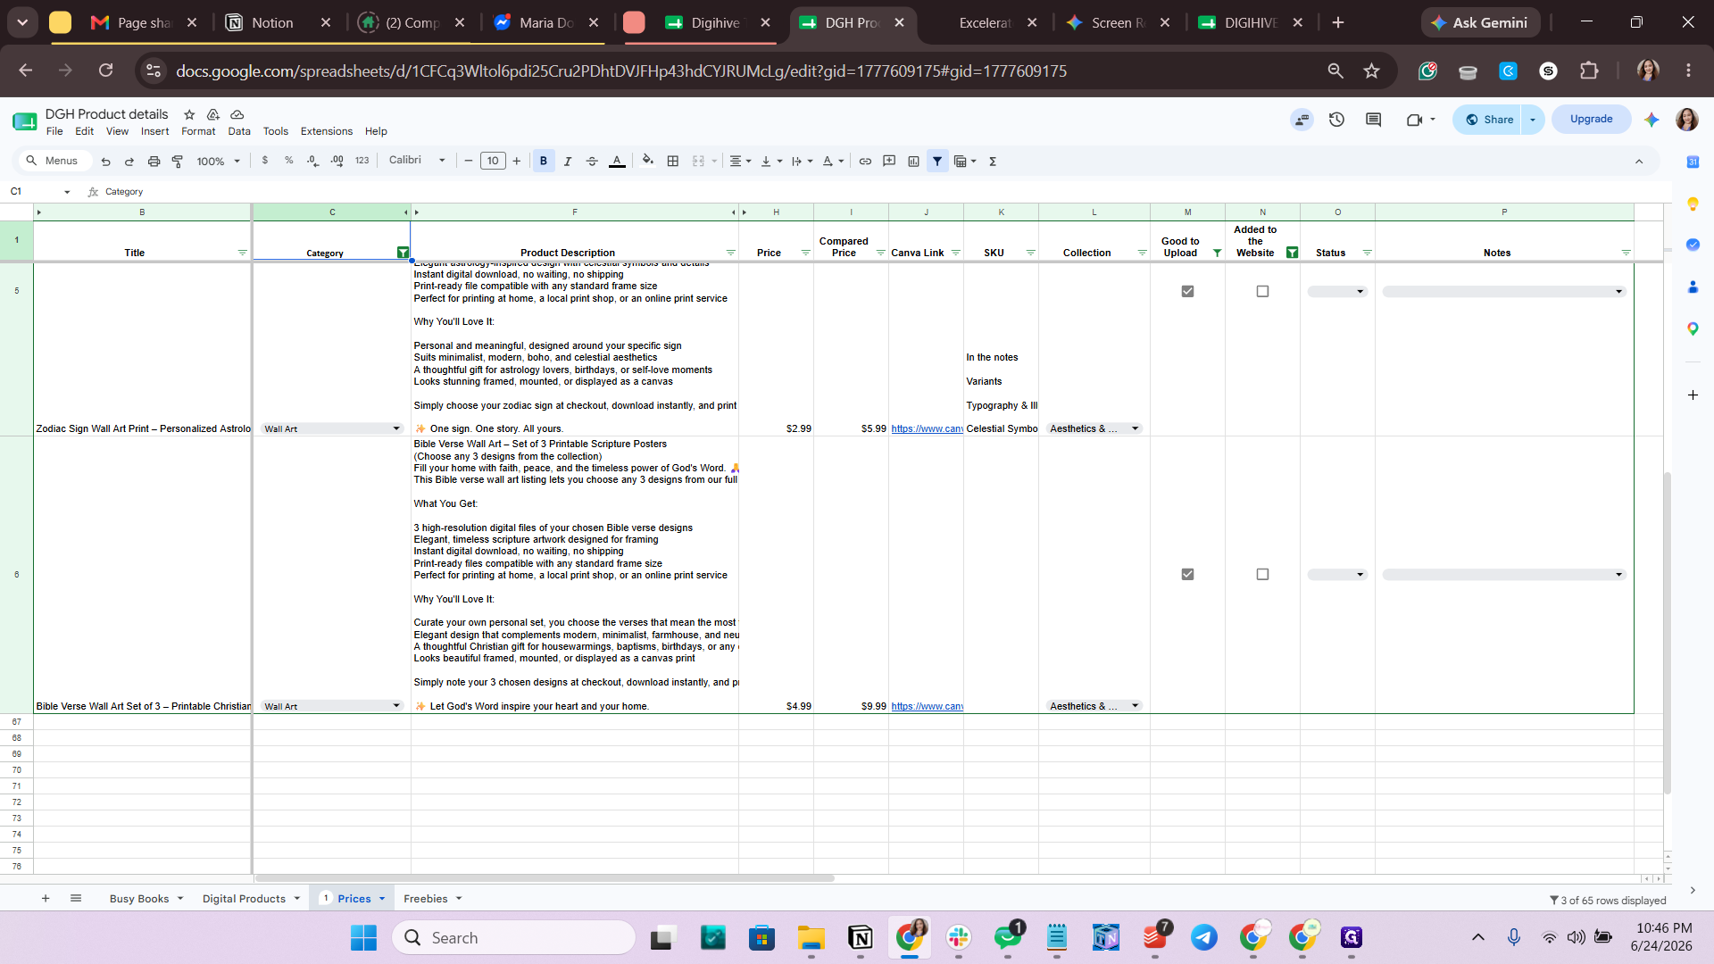Open Google Tasks in side panel

tap(1693, 245)
